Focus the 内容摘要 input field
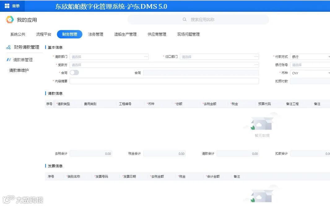 coord(164,81)
